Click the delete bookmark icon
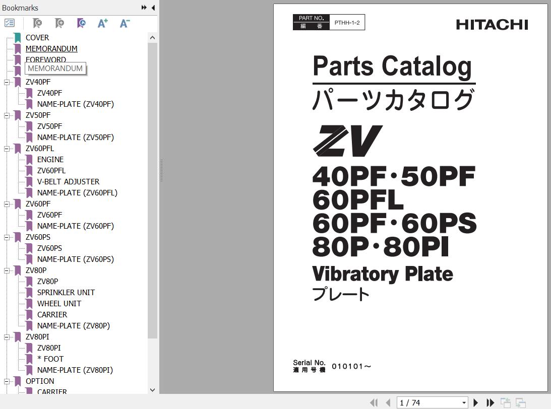Screen dimensions: 551x409 click(x=37, y=23)
